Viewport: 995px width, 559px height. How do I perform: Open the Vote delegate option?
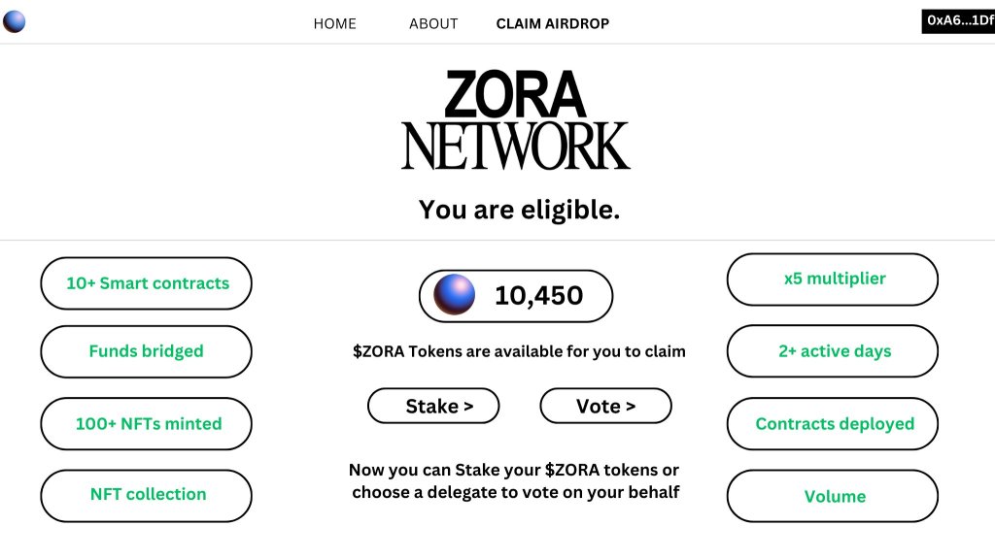click(x=605, y=406)
